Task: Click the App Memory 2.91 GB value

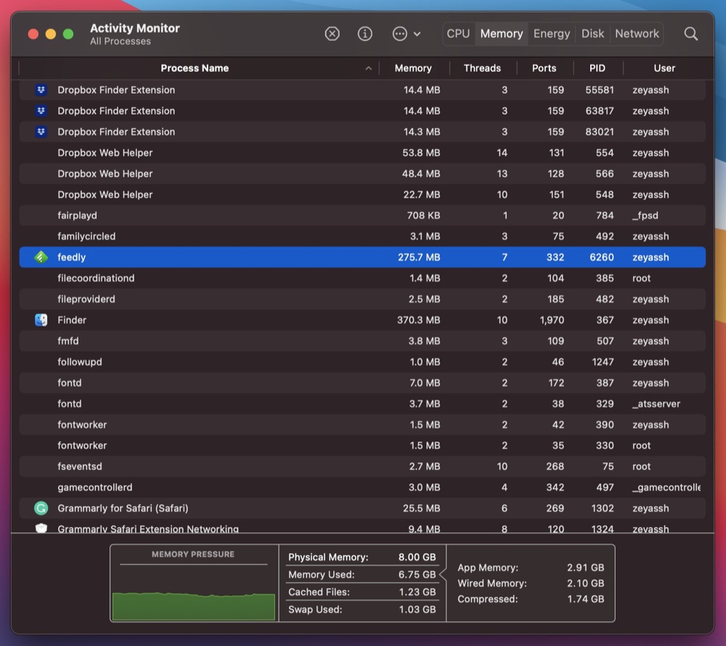Action: [x=585, y=568]
